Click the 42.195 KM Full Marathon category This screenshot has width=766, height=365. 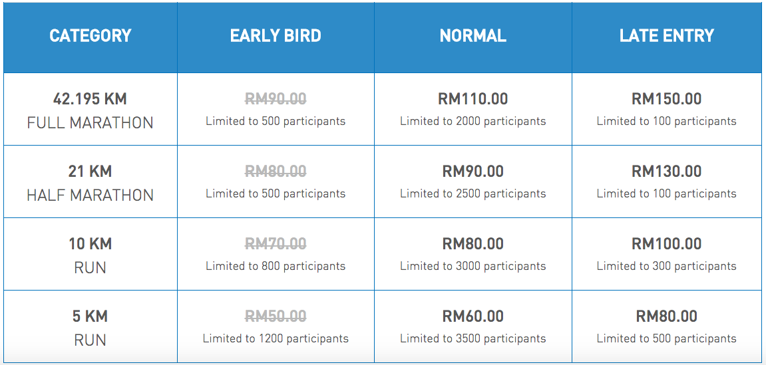pos(91,110)
